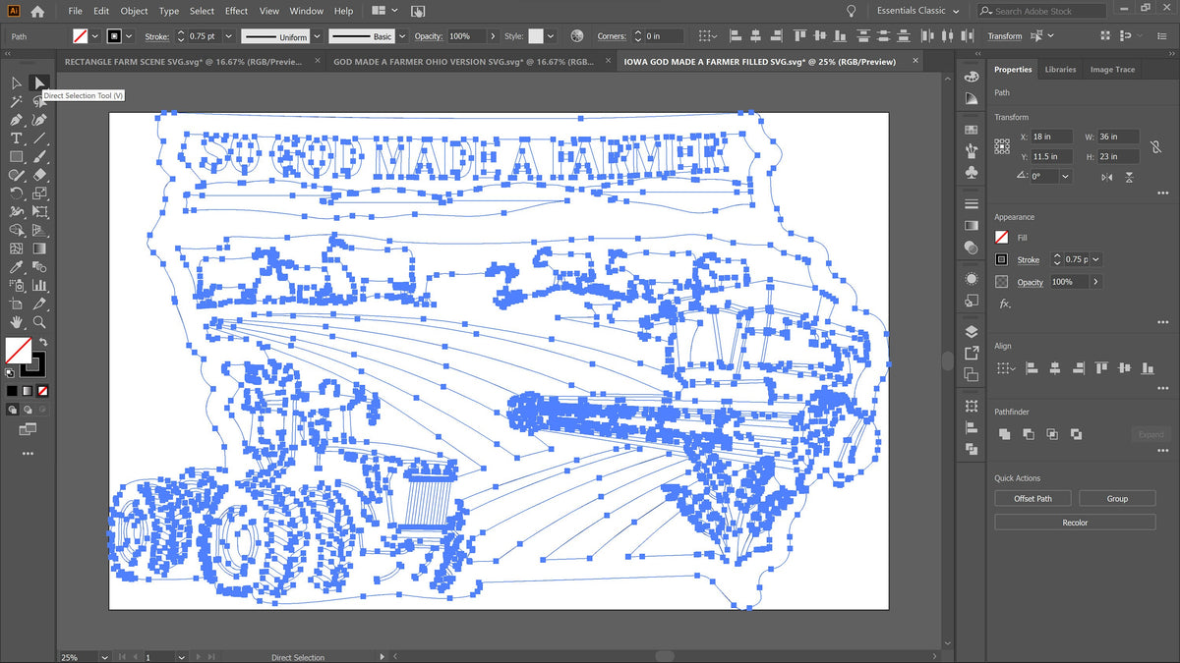Open the Symbols panel icon in dock
The height and width of the screenshot is (663, 1180).
972,172
